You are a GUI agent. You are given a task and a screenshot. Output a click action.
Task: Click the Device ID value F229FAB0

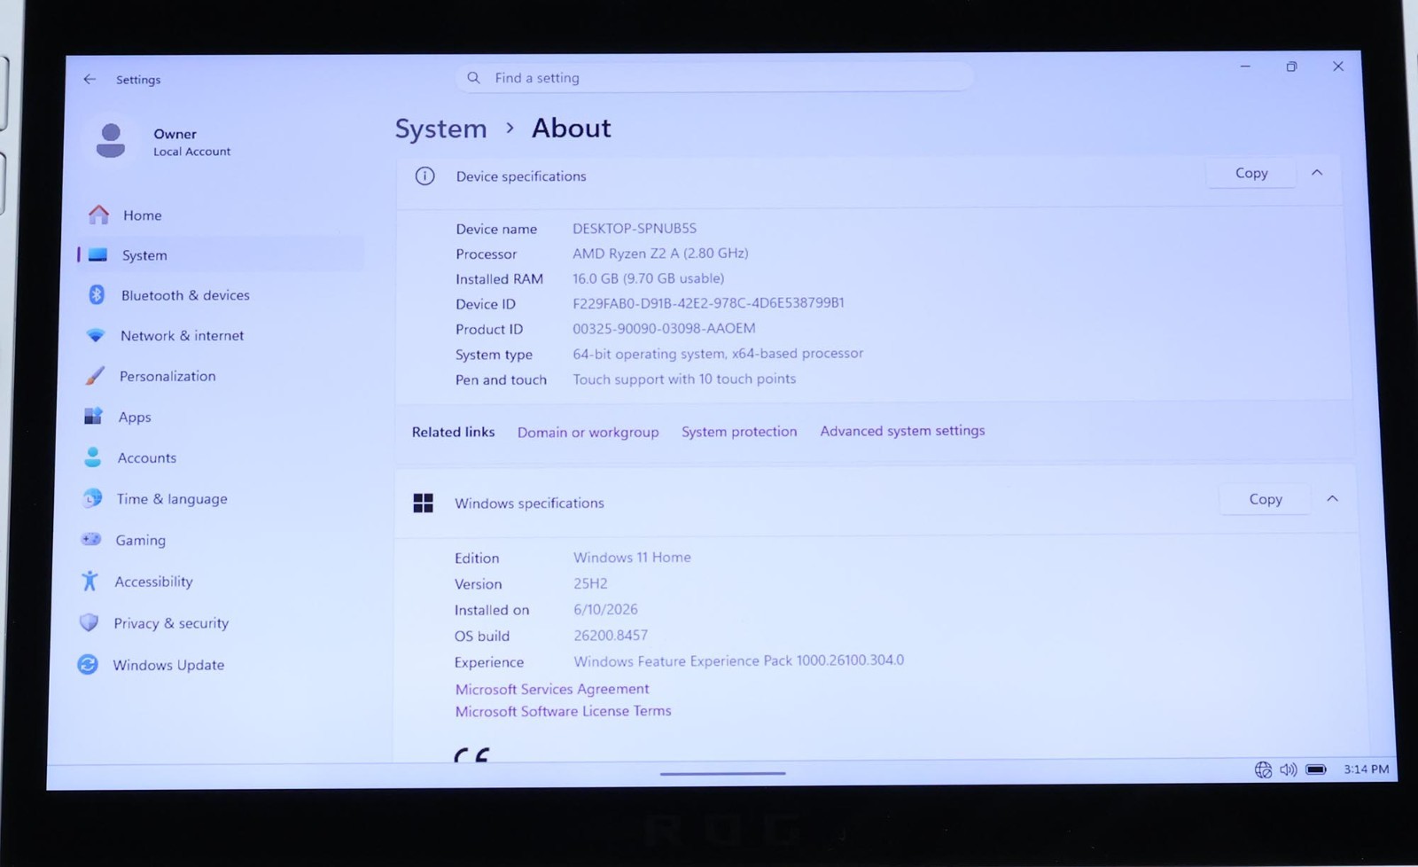708,303
